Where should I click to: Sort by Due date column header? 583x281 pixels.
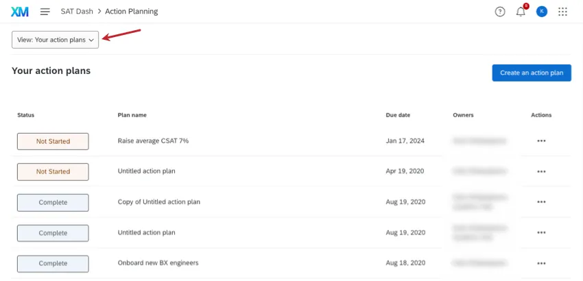(398, 115)
